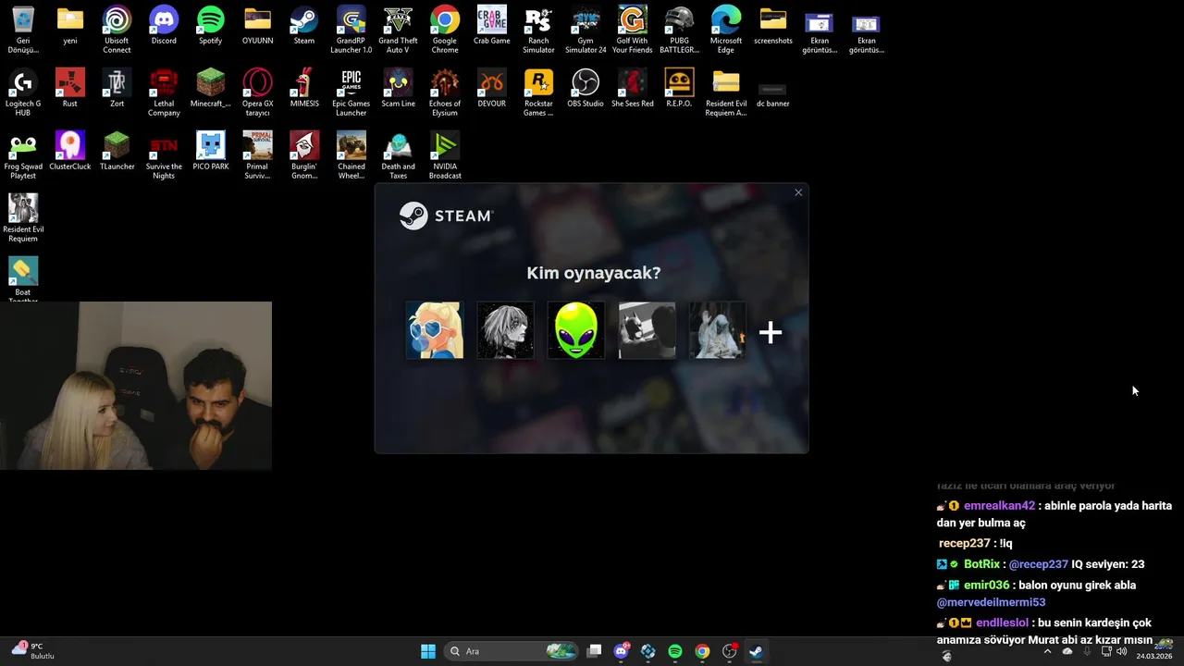The image size is (1184, 666).
Task: Select the Opera GX tarayıcı icon
Action: pyautogui.click(x=257, y=92)
